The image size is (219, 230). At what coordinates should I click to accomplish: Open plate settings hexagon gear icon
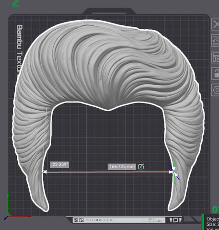click(x=215, y=90)
